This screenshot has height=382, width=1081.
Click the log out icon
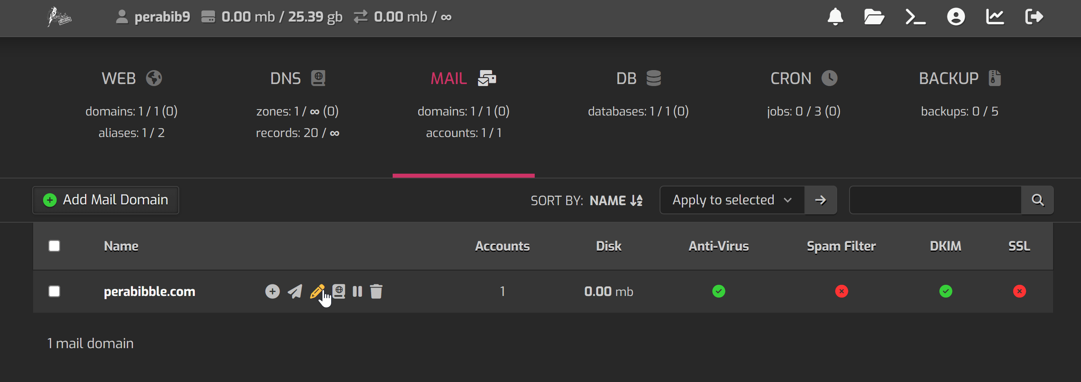1034,17
